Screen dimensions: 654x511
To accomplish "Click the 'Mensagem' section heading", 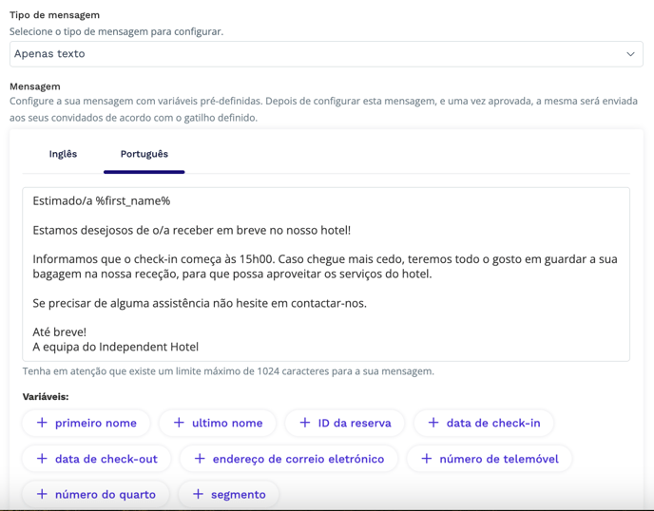I will coord(35,86).
